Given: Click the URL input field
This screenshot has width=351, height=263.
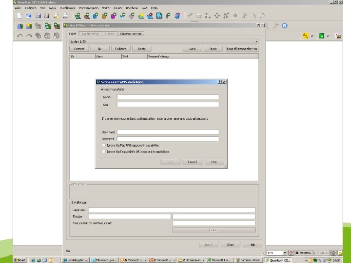Looking at the screenshot, I should 168,104.
